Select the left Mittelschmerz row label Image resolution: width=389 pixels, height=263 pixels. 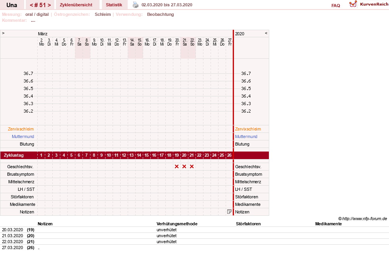21,182
